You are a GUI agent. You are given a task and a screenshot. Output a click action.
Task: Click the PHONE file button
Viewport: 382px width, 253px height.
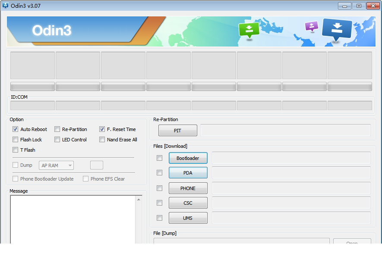click(188, 188)
